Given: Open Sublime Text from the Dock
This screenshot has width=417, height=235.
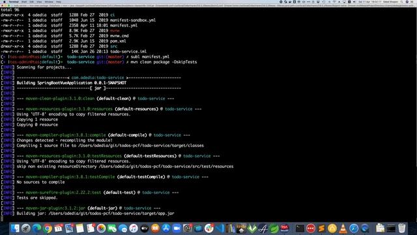Looking at the screenshot, I should [x=321, y=228].
